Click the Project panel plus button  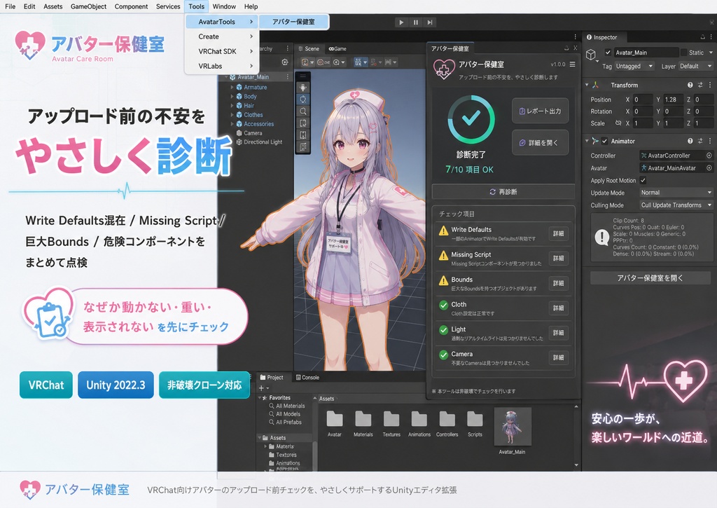click(x=262, y=387)
